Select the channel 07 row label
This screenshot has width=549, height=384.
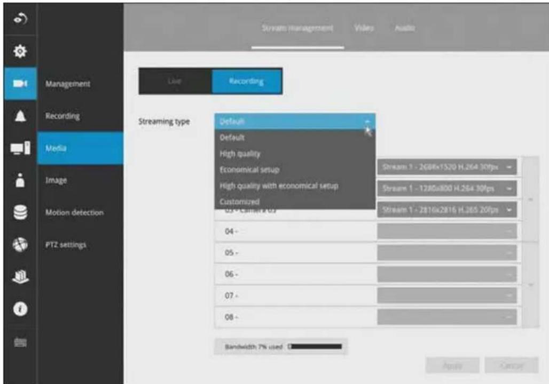point(231,295)
